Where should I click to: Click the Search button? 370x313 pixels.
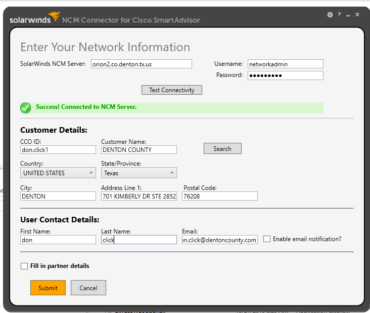(x=222, y=148)
